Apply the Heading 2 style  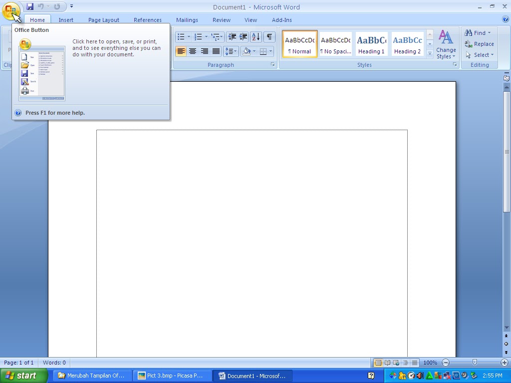[407, 44]
